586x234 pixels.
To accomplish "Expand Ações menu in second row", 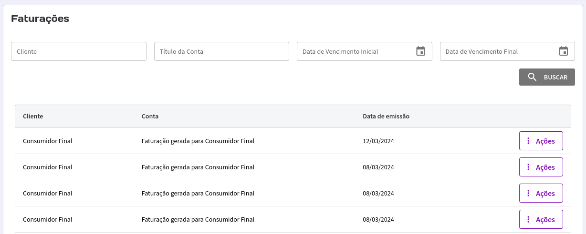I will [x=541, y=167].
